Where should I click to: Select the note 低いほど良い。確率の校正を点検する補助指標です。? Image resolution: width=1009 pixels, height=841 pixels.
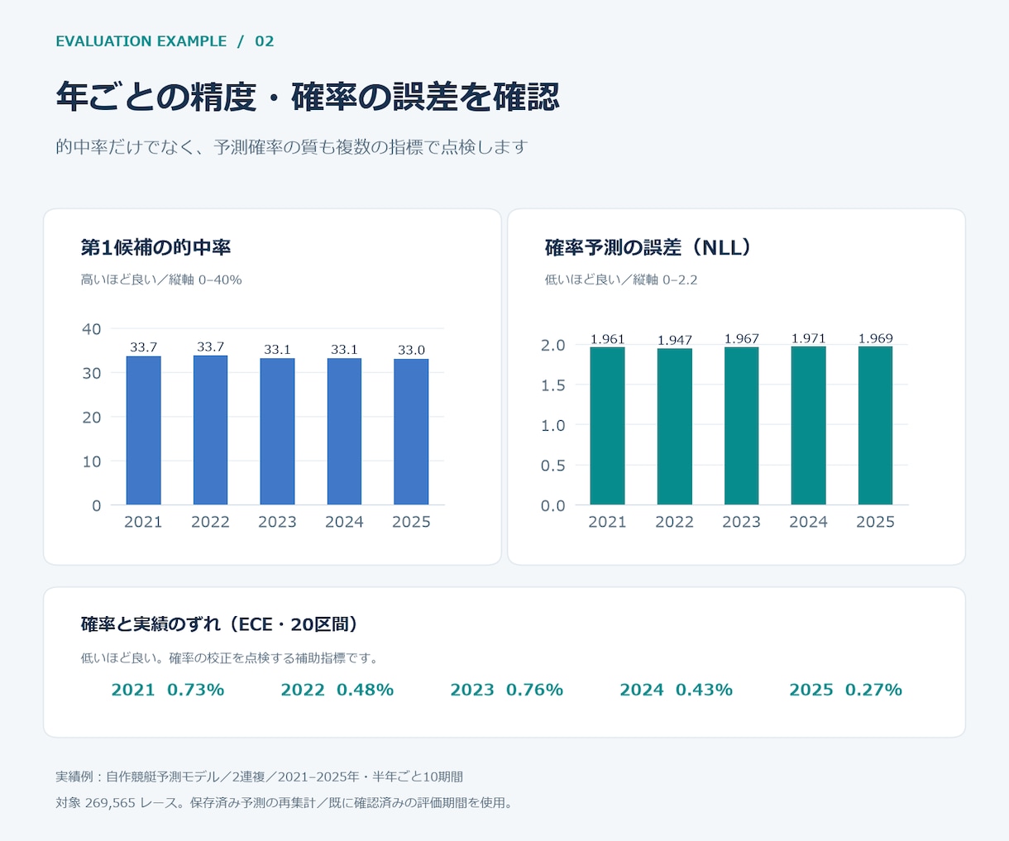(232, 658)
